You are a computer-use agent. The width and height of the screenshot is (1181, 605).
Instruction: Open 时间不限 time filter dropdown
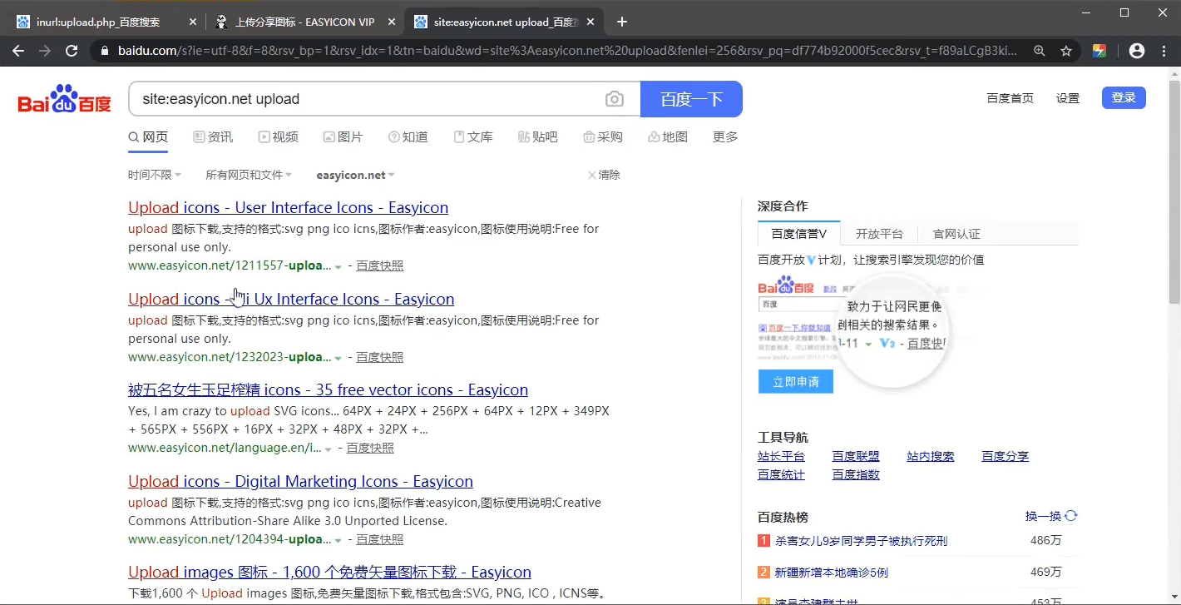(x=155, y=175)
